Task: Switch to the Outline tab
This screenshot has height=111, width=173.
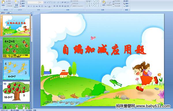Action: [8, 13]
